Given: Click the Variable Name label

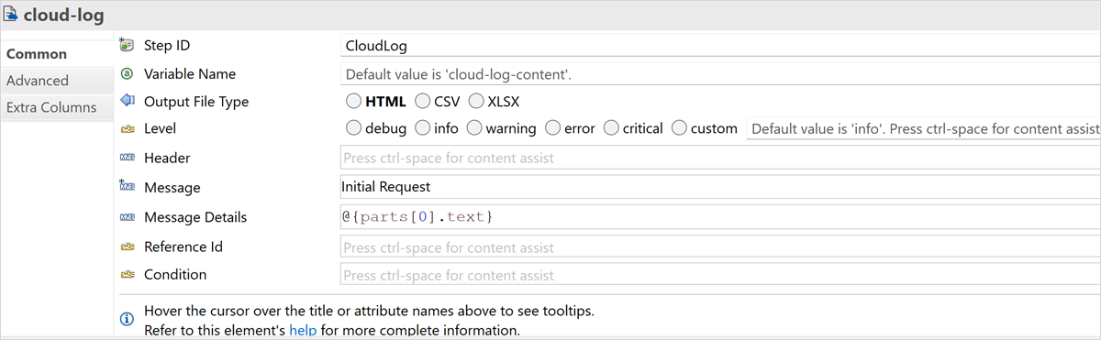Looking at the screenshot, I should coord(190,73).
